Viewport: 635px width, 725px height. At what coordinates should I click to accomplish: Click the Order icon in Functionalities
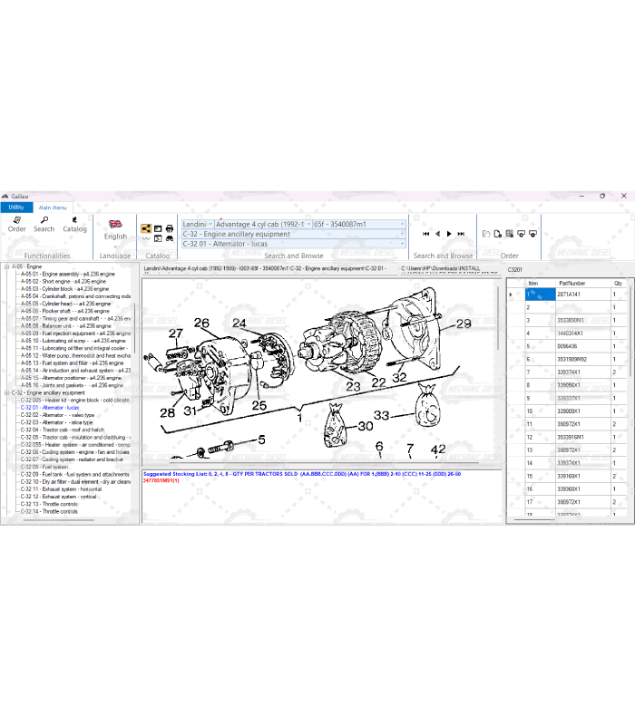point(16,222)
